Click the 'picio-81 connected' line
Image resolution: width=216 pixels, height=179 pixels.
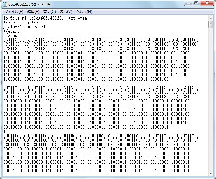pyautogui.click(x=24, y=27)
